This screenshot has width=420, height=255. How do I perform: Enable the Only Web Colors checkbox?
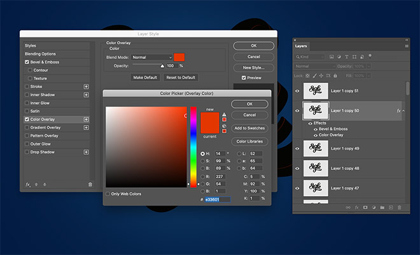[108, 193]
